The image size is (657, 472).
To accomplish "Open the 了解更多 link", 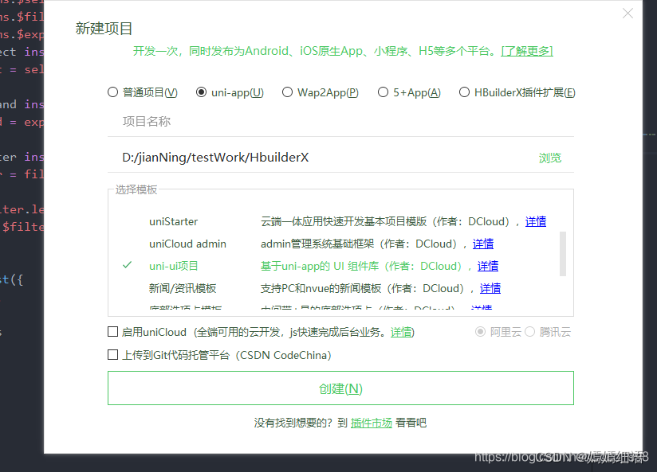I will 527,51.
